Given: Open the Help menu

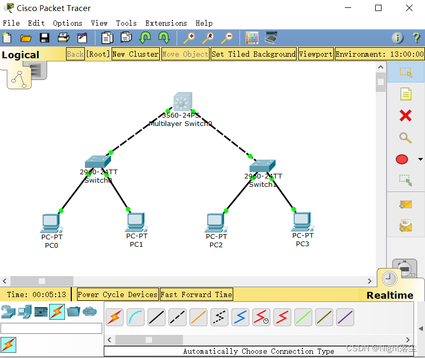Looking at the screenshot, I should 204,23.
